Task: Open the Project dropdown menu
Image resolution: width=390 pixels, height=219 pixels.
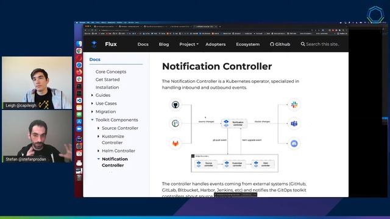Action: click(189, 44)
